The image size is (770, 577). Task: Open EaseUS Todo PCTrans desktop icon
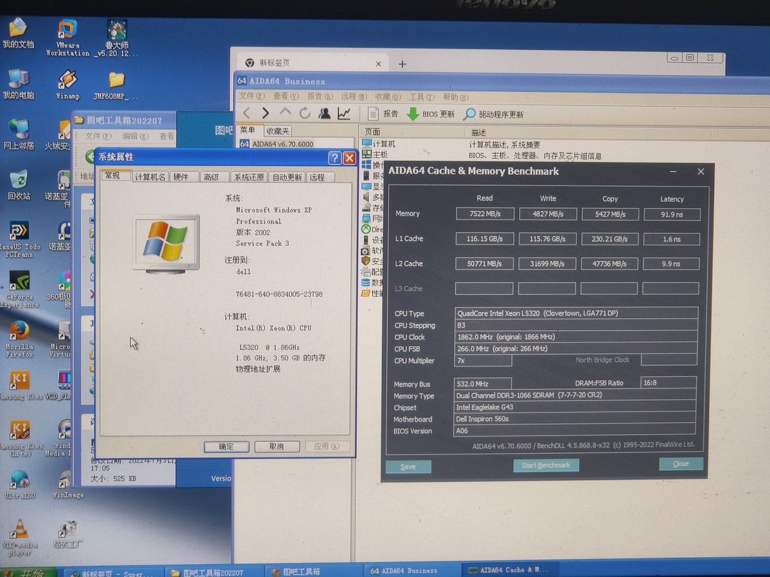coord(19,240)
